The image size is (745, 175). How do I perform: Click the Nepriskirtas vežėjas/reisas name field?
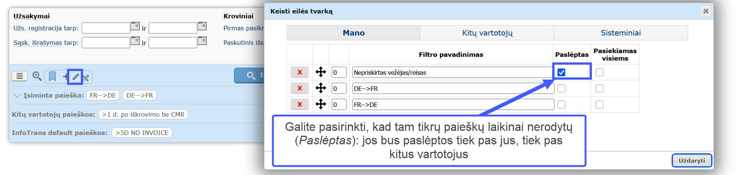pyautogui.click(x=453, y=72)
